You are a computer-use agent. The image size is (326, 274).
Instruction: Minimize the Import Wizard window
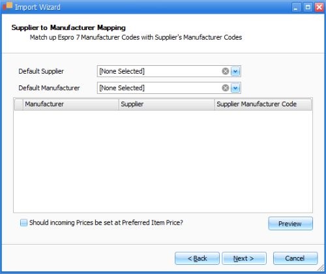[296, 7]
